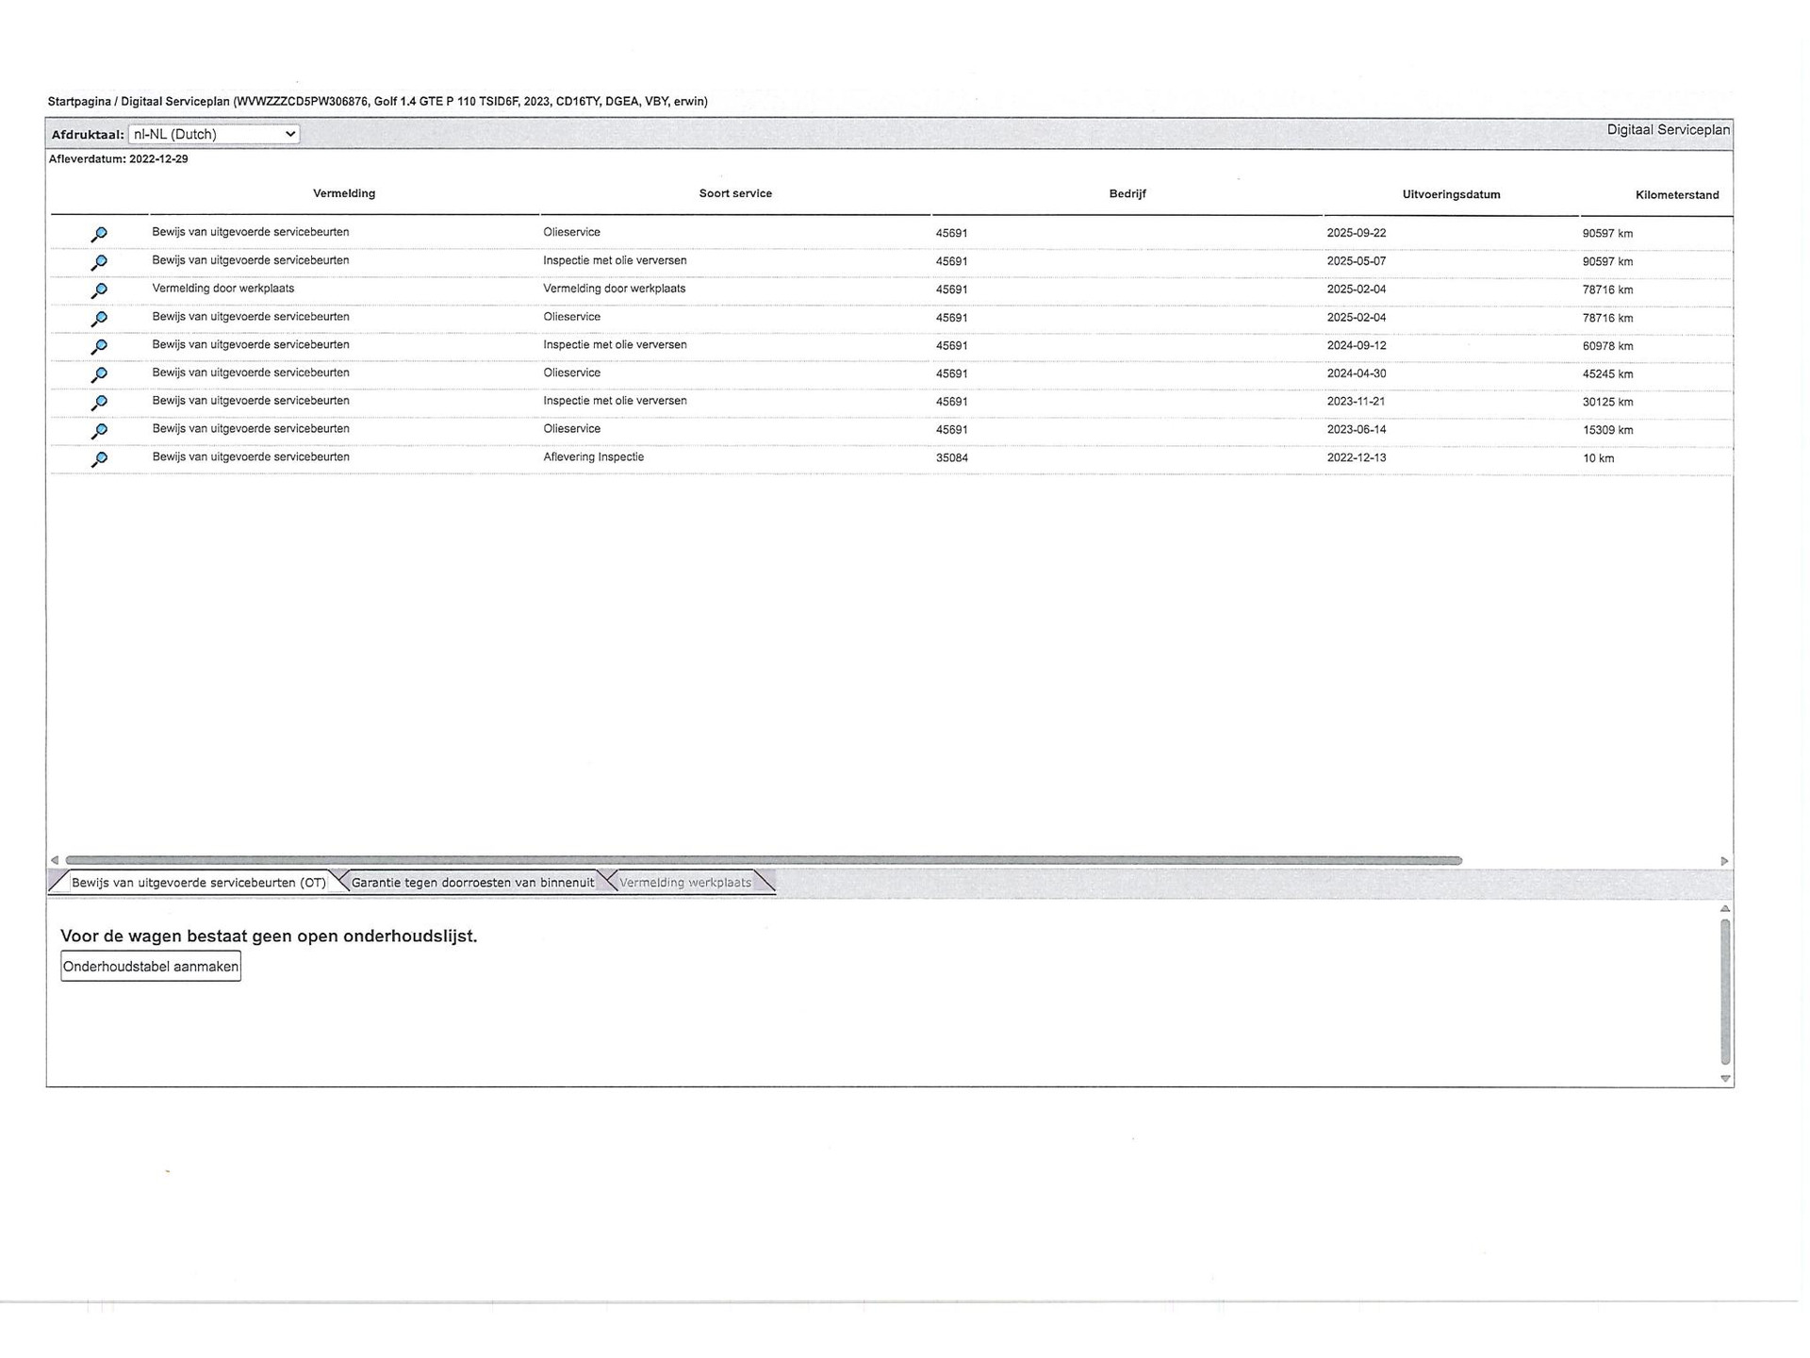Open Aflevering Inspectie entry details
The height and width of the screenshot is (1358, 1810).
(99, 459)
